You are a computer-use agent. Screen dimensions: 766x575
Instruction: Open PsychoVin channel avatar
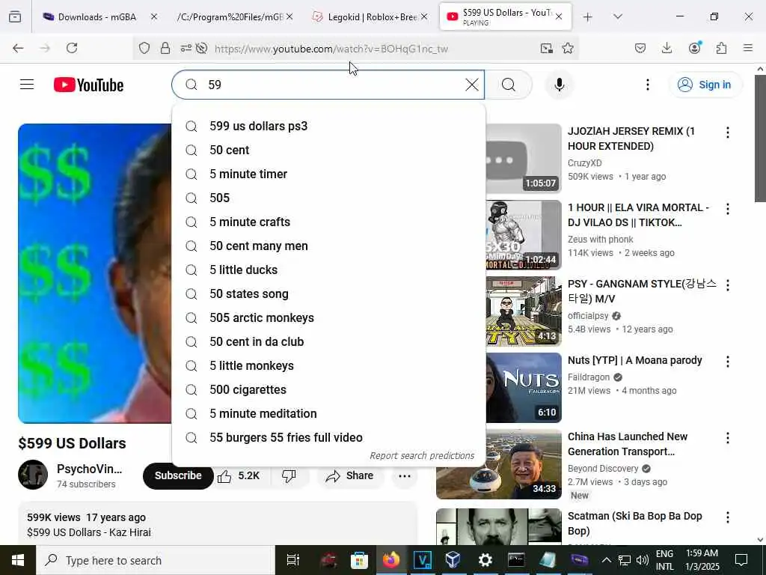(x=33, y=475)
